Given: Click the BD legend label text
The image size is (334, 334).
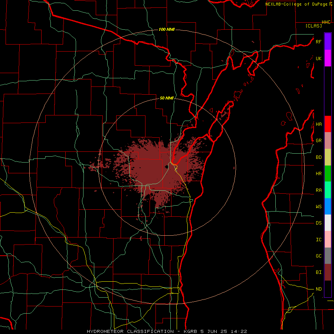Looking at the screenshot, I should click(x=318, y=157).
